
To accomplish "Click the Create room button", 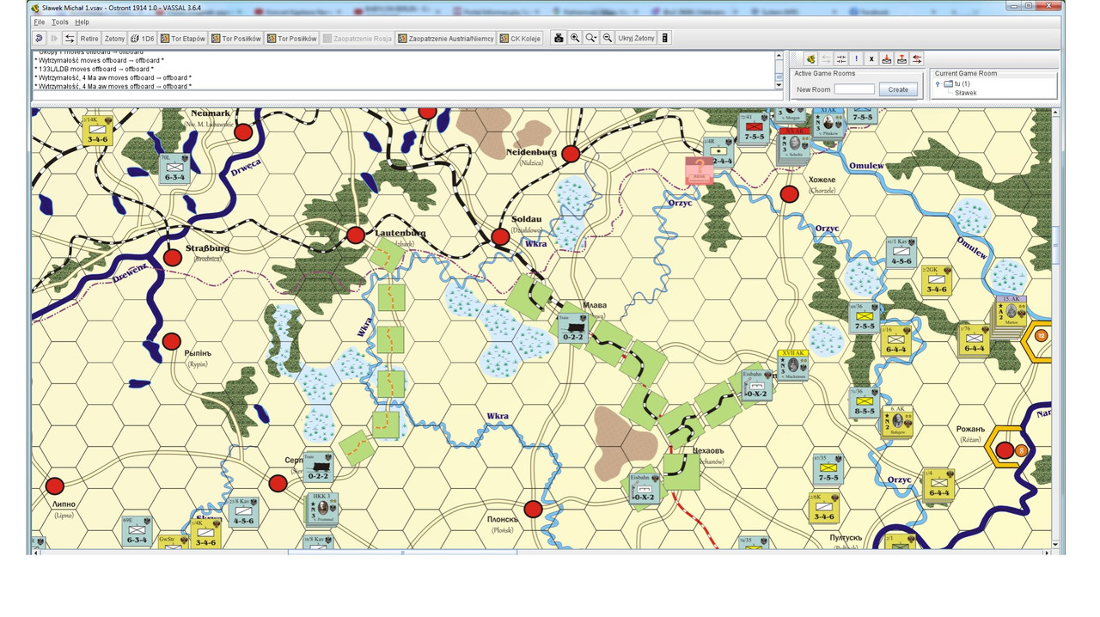I will click(x=898, y=89).
